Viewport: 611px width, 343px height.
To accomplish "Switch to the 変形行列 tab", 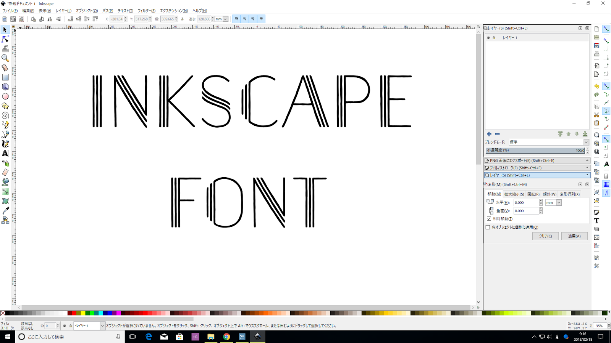I will [x=570, y=194].
